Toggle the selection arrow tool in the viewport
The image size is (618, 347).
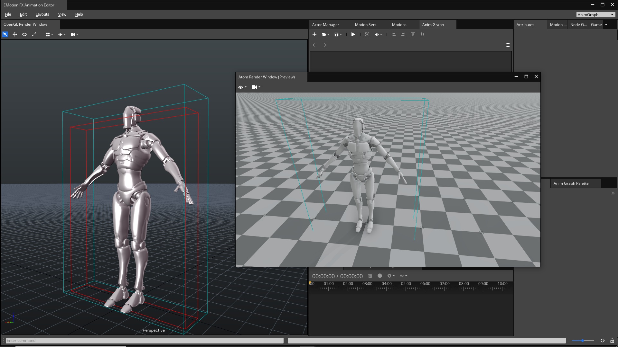5,34
